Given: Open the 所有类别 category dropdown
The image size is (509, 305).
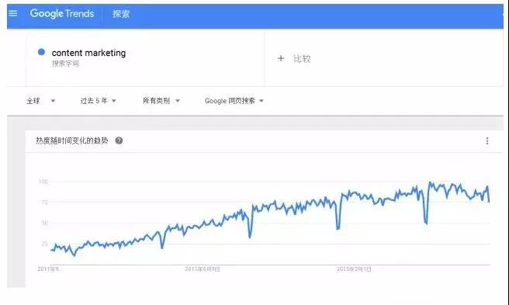Looking at the screenshot, I should click(161, 101).
